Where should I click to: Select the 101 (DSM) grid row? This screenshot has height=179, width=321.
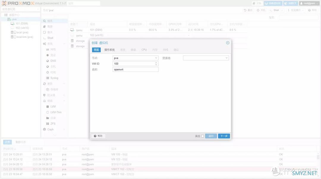point(158,30)
